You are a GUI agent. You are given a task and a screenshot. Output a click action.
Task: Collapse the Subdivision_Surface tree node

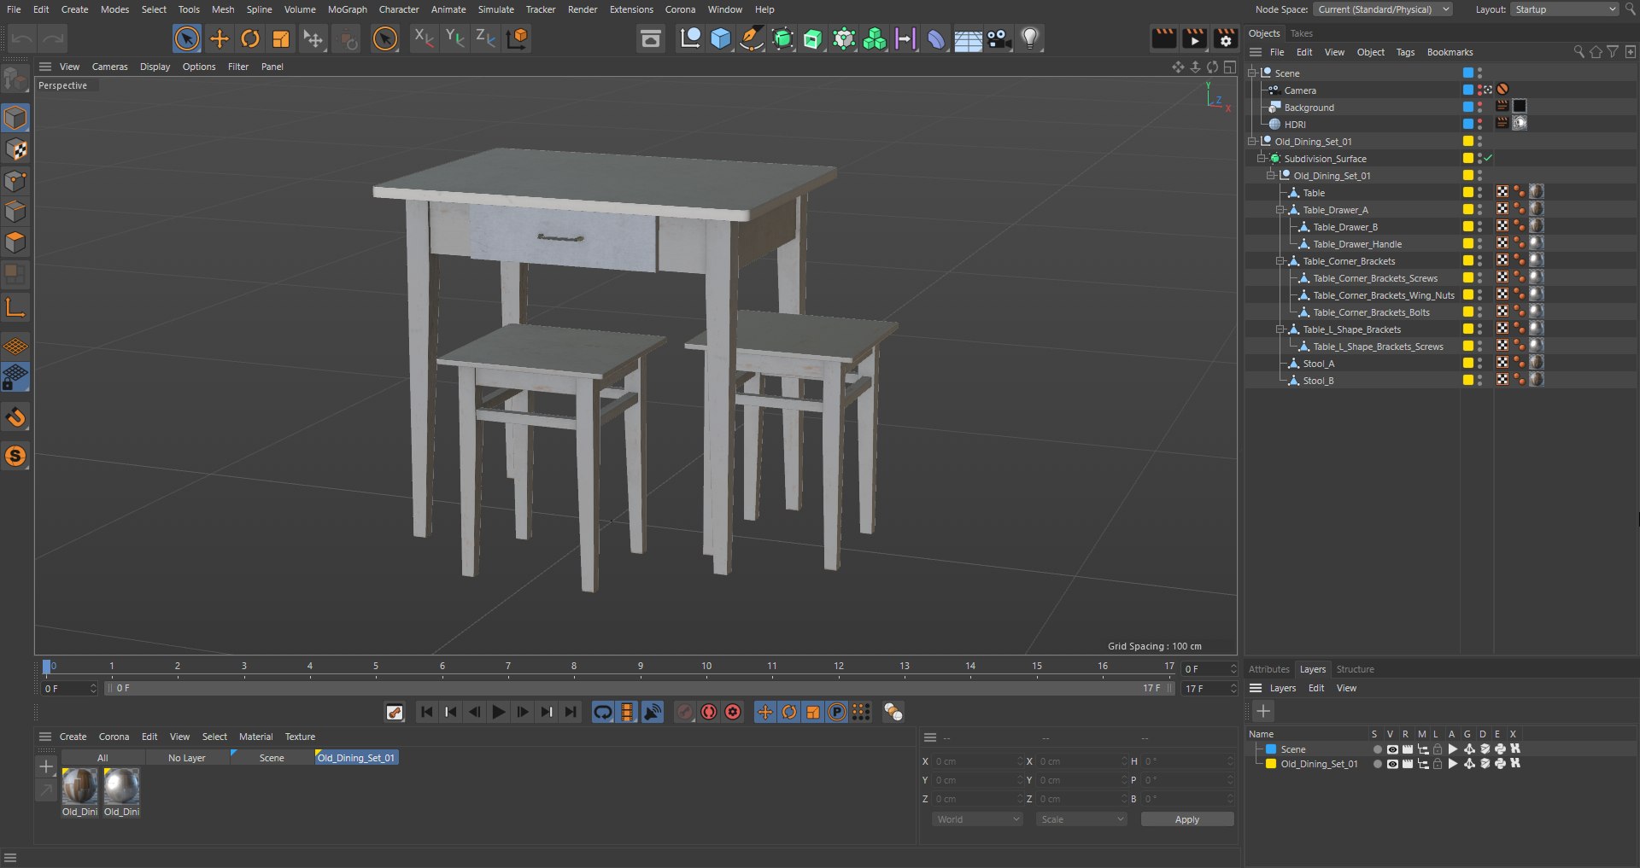click(1261, 159)
